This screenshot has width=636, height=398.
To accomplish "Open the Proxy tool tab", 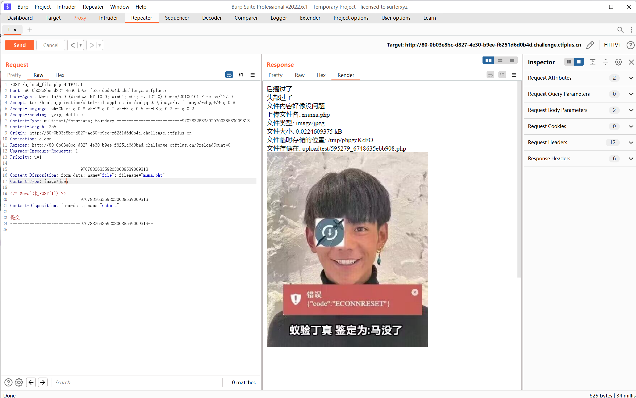I will pyautogui.click(x=80, y=18).
